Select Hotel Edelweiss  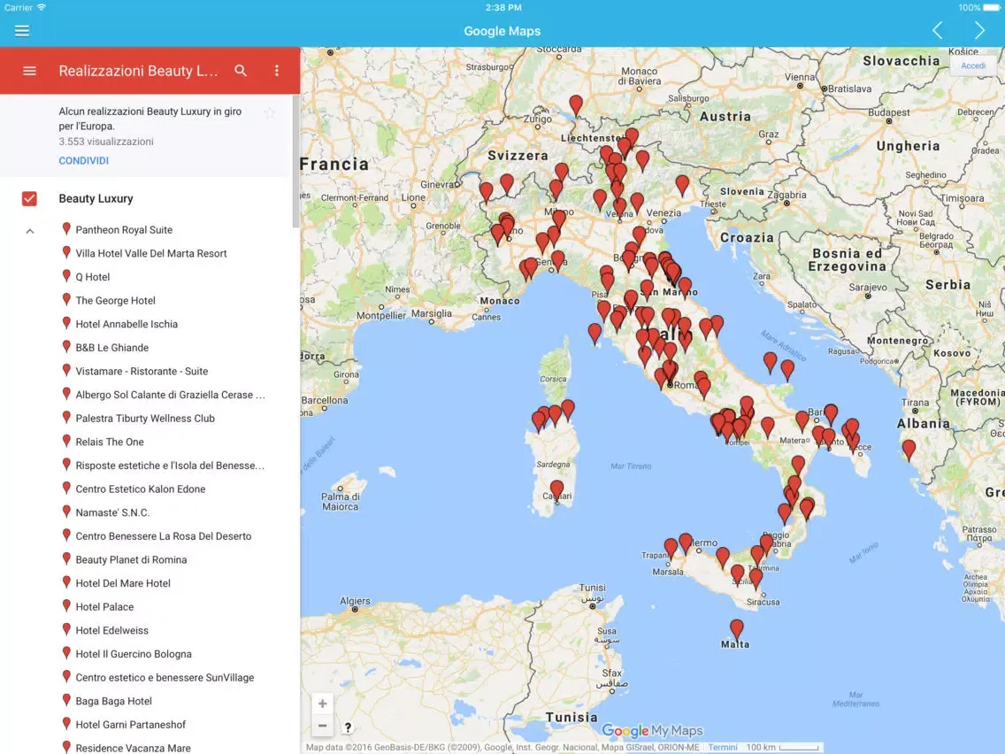pos(112,630)
